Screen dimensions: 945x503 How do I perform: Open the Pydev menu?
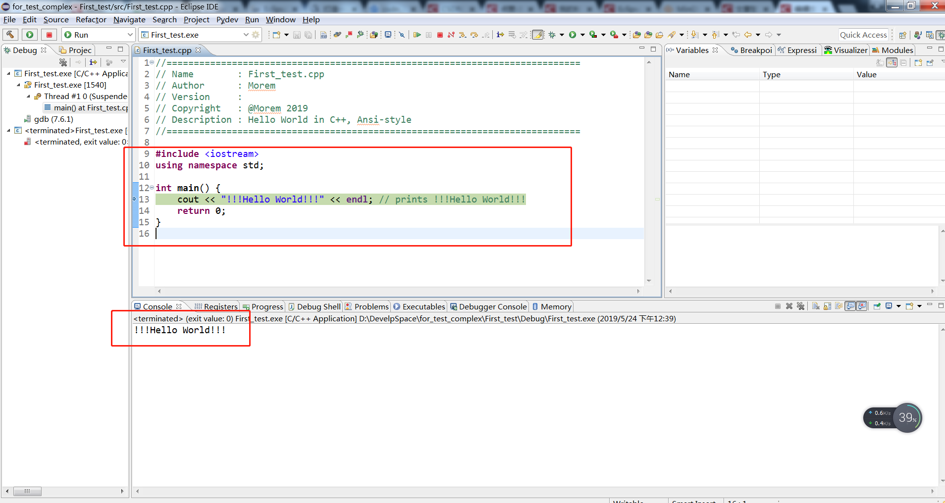coord(227,20)
